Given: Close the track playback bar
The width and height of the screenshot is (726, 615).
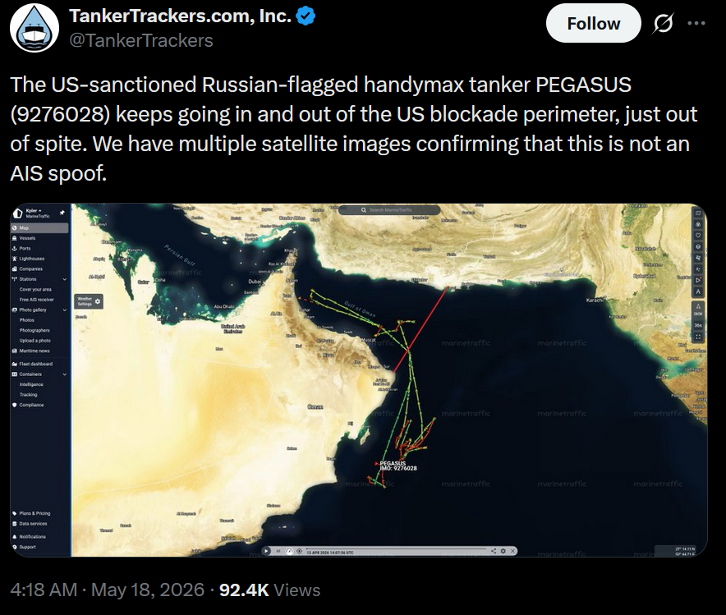Looking at the screenshot, I should (512, 551).
